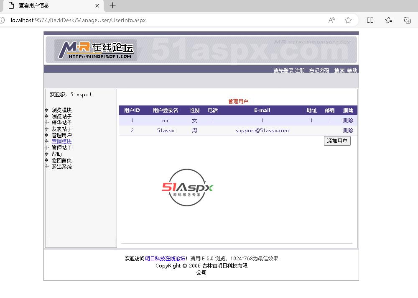Open 浏览帖子 in the sidebar menu

(x=61, y=116)
